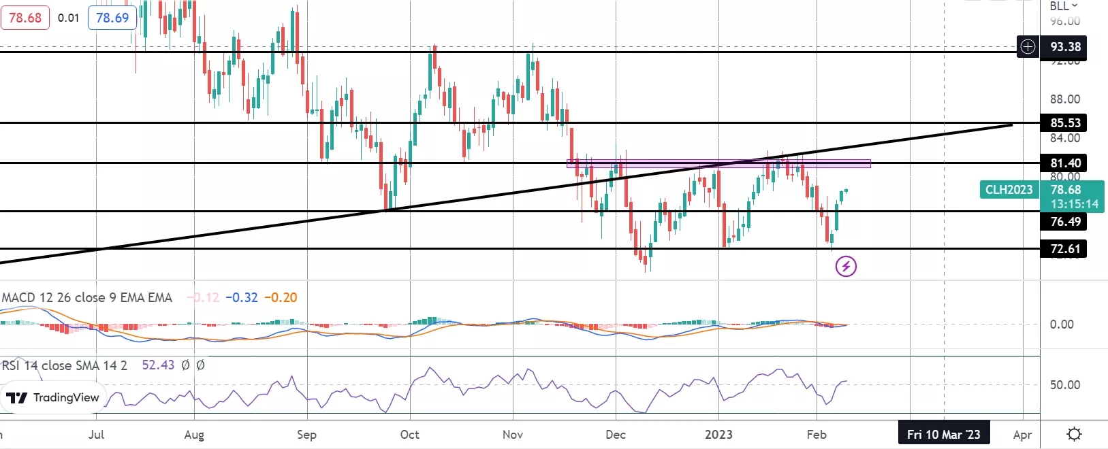Screen dimensions: 1108x449
Task: Click the plus crosshair icon at 93.38
Action: 1028,47
